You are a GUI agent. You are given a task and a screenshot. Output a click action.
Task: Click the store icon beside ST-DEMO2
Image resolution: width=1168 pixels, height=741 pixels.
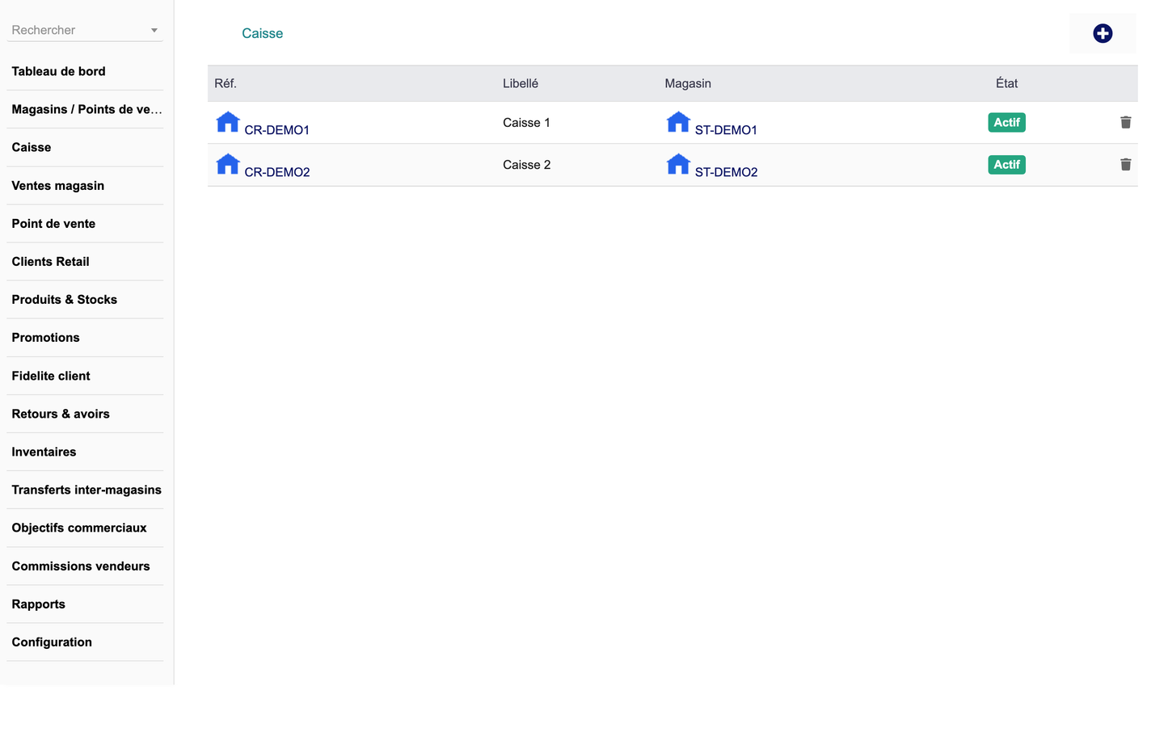678,164
